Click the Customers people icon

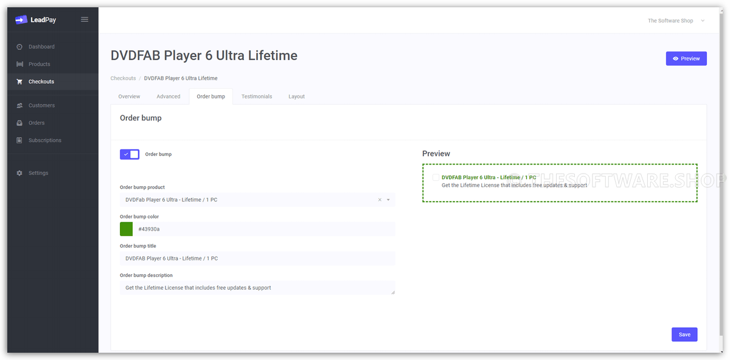tap(19, 106)
